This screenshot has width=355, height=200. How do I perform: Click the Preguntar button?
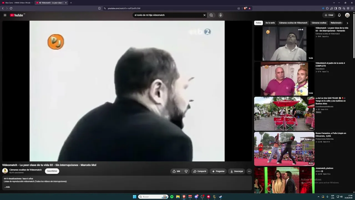pyautogui.click(x=218, y=171)
